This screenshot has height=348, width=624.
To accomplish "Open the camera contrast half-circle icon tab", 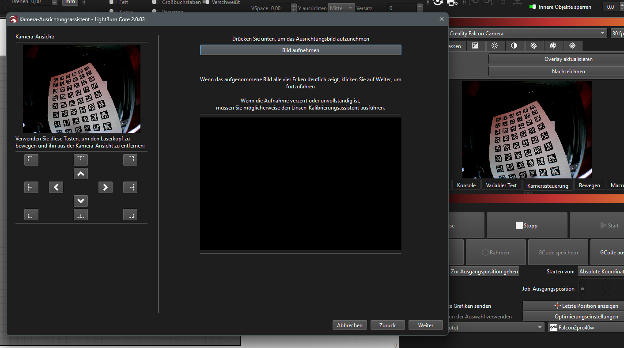I will tap(514, 45).
